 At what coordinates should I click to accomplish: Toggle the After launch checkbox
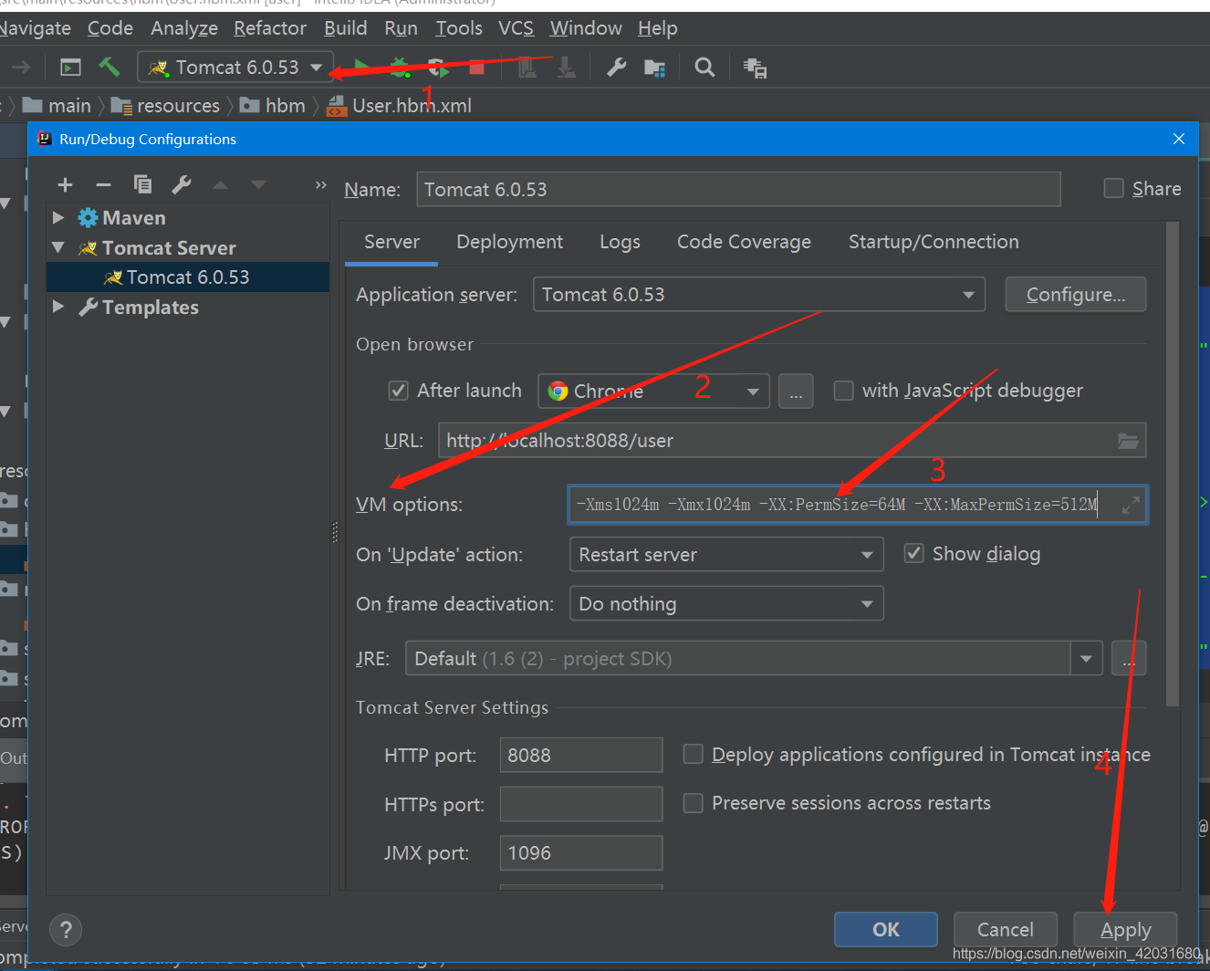point(399,391)
